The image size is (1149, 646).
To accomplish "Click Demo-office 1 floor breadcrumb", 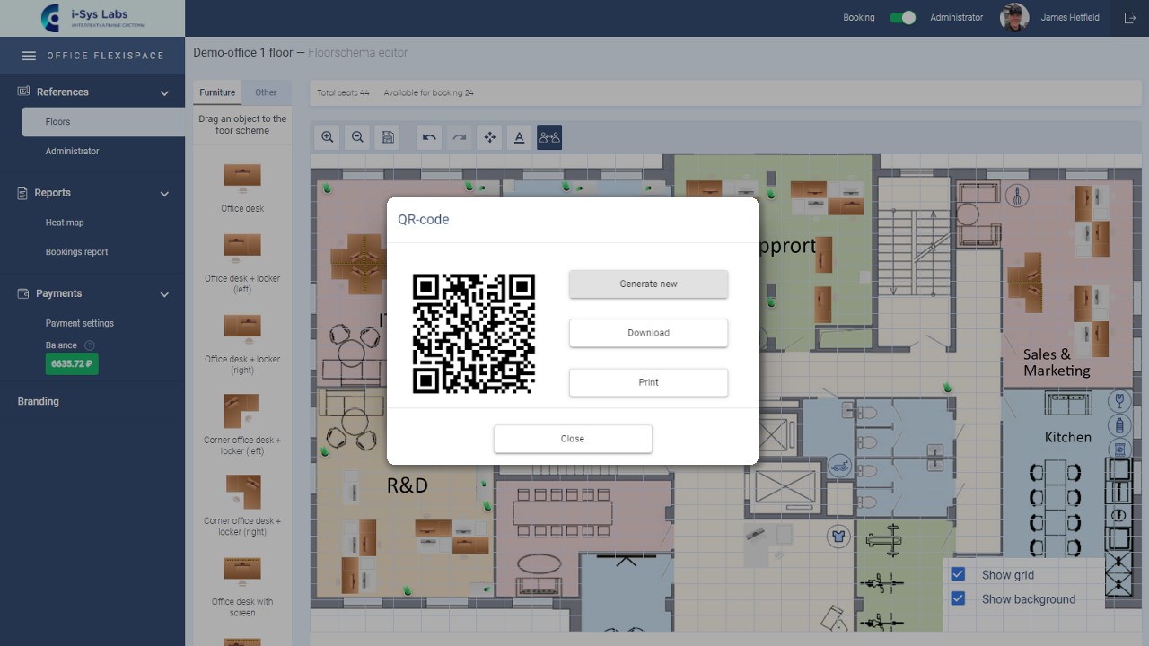I will pyautogui.click(x=243, y=53).
